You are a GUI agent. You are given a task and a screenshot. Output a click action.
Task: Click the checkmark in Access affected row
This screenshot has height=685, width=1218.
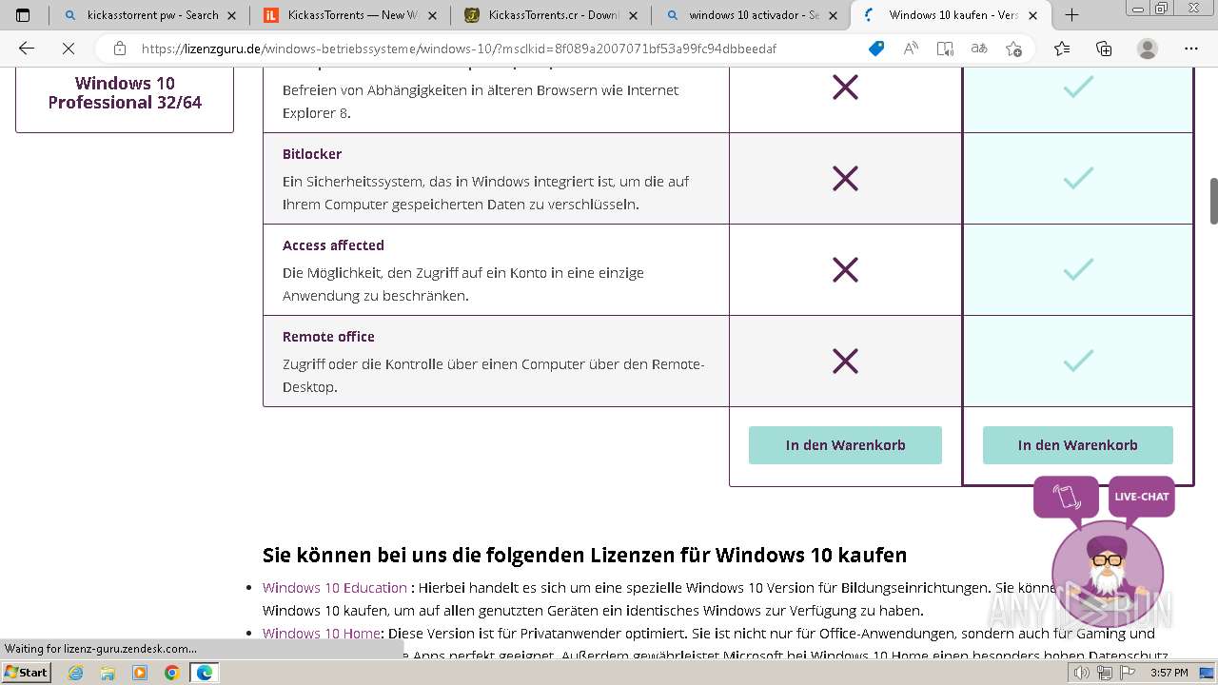(1078, 270)
